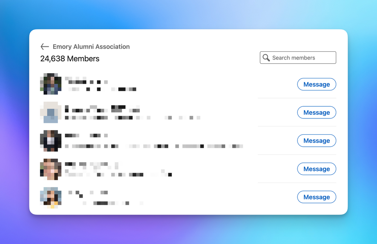This screenshot has height=244, width=377.
Task: Click the 24,638 Members count label
Action: coord(70,58)
